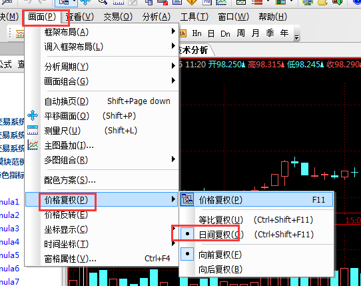Open 窗格属性(V)... pane properties
Viewport: 361px width, 286px height.
coord(101,259)
